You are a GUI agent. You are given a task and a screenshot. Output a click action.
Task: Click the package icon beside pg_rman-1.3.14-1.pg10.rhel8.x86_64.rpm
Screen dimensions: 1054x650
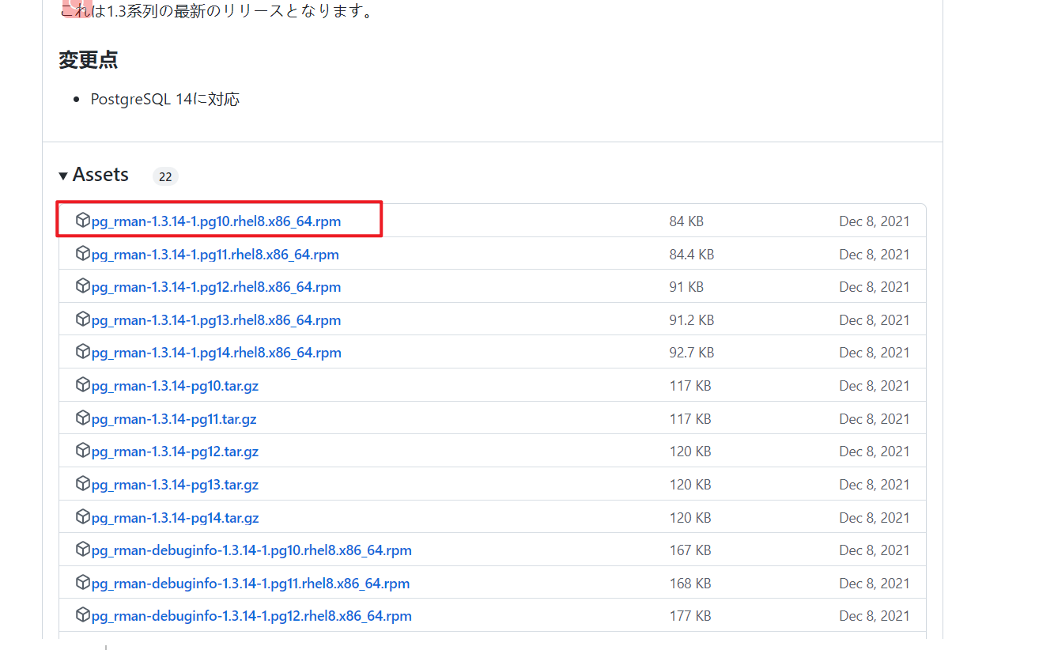click(83, 221)
